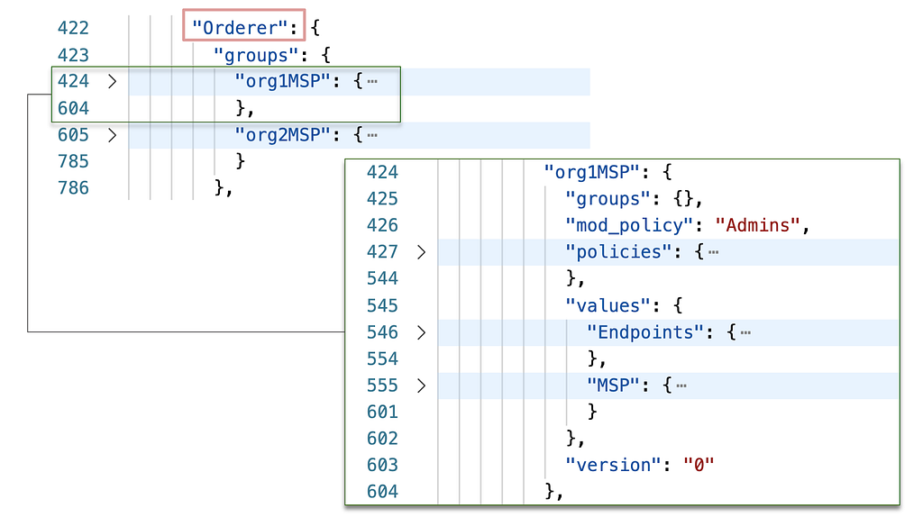Expand the folded org2MSP block at line 605
This screenshot has width=923, height=517.
(113, 135)
